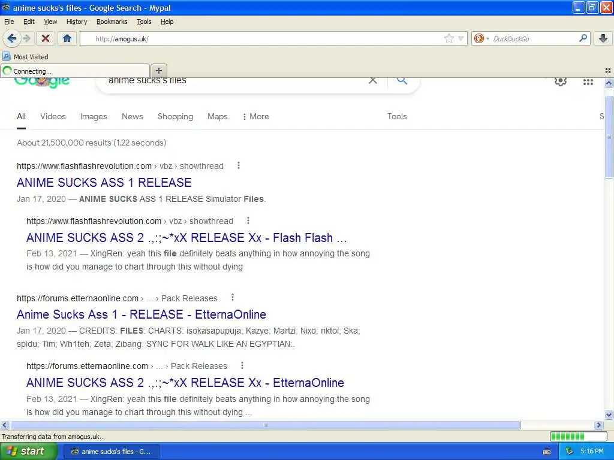This screenshot has width=614, height=460.
Task: Open ANIME SUCKS ASS 2 EtternaOnline link
Action: [185, 382]
